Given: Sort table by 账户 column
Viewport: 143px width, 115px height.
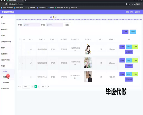Looking at the screenshot, I should [32, 39].
